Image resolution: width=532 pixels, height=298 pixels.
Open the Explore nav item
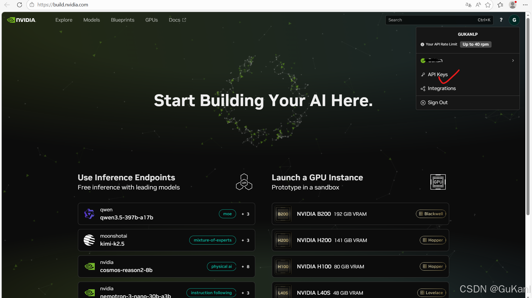64,20
